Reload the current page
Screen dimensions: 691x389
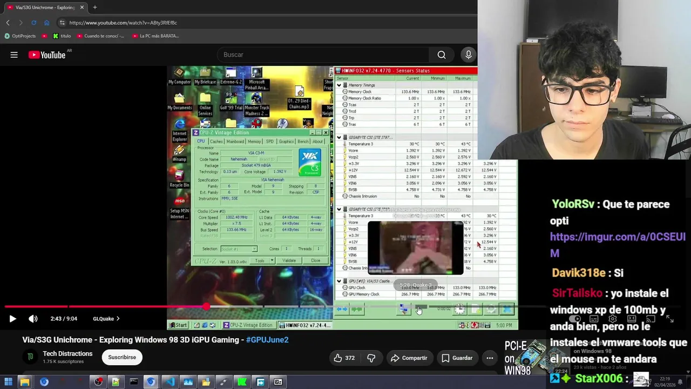click(33, 23)
